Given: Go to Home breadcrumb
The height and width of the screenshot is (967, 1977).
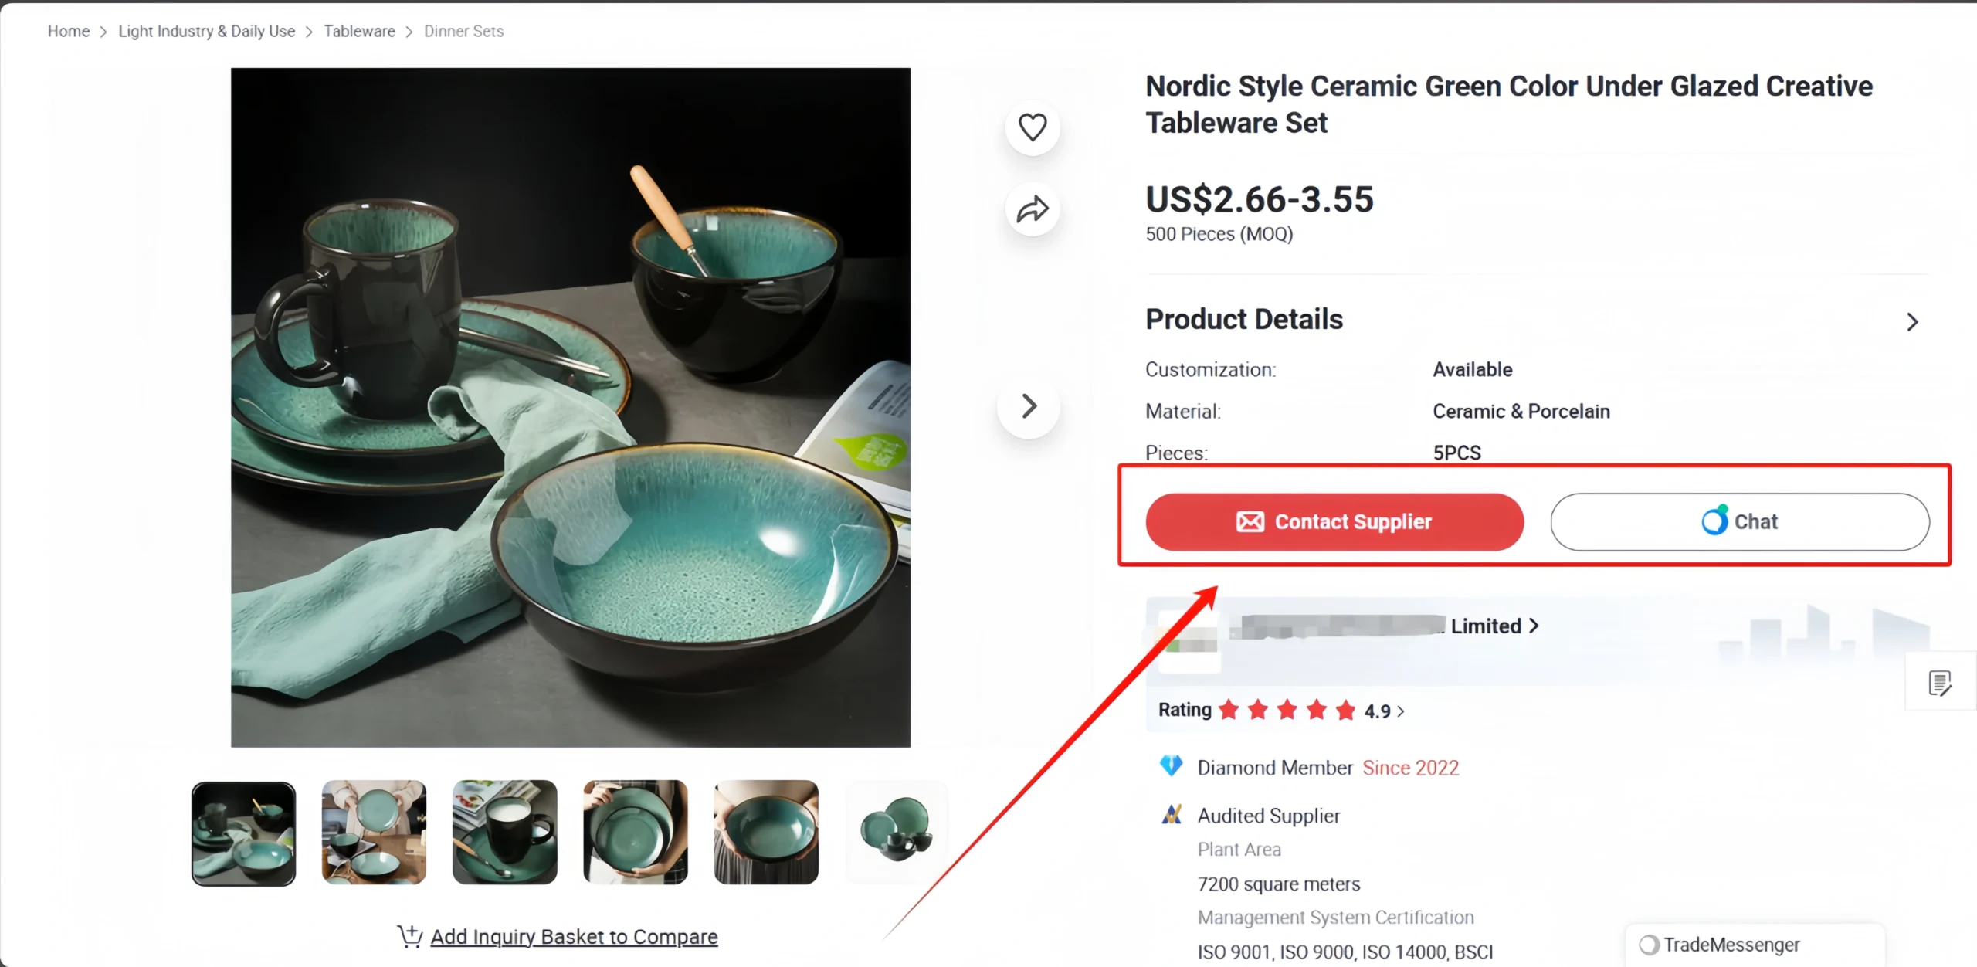Looking at the screenshot, I should (69, 31).
